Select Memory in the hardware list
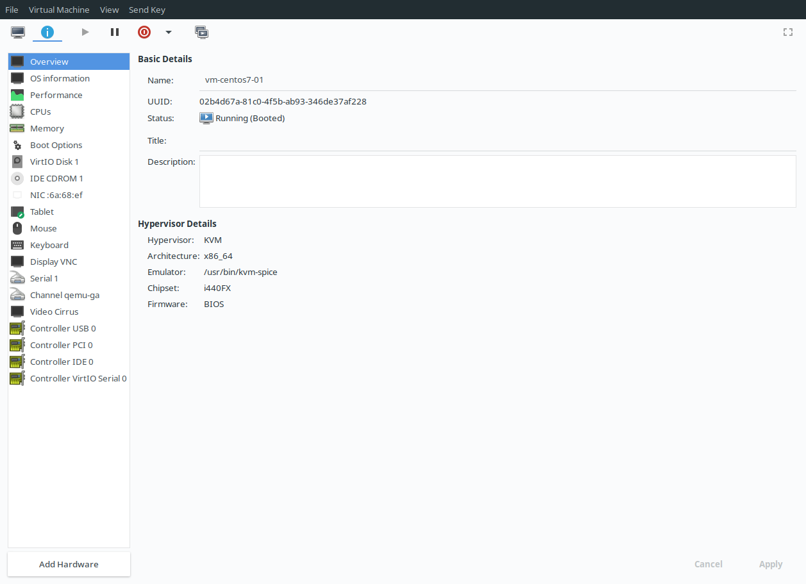This screenshot has height=584, width=806. [47, 128]
